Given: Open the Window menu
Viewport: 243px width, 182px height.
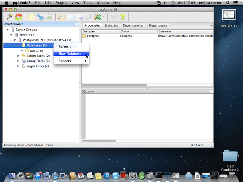Looking at the screenshot, I should (x=103, y=3).
